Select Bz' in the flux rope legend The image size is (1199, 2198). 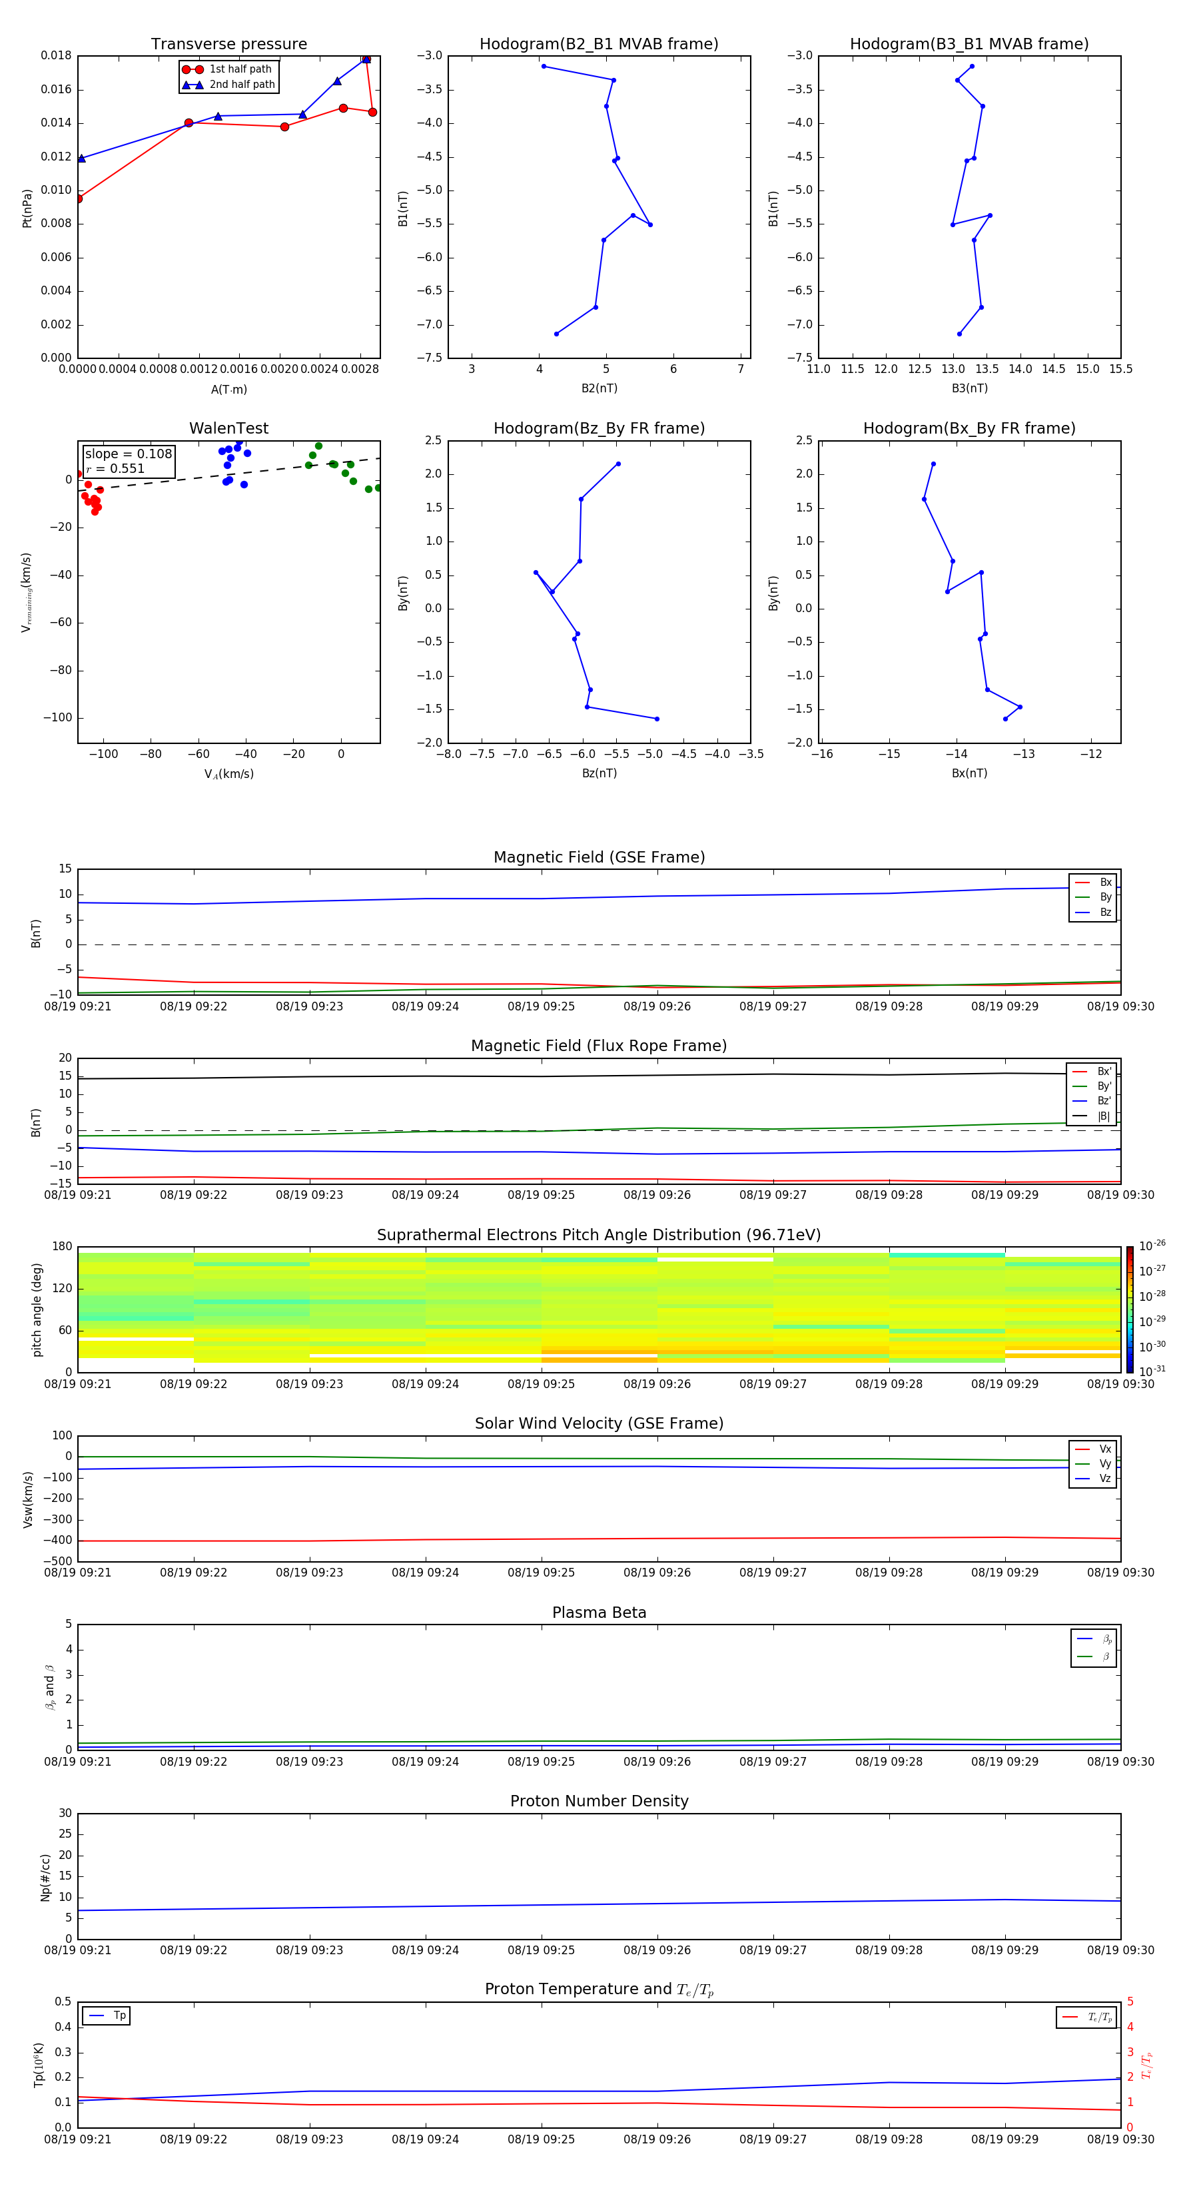(1092, 1101)
